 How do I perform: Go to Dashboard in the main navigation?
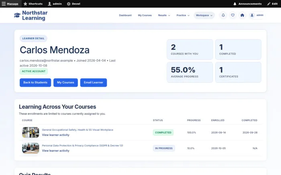[x=125, y=15]
